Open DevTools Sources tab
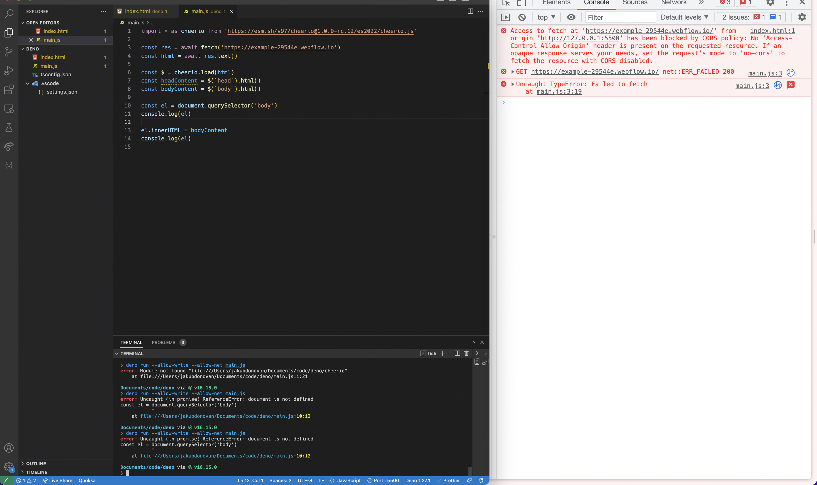 coord(635,3)
